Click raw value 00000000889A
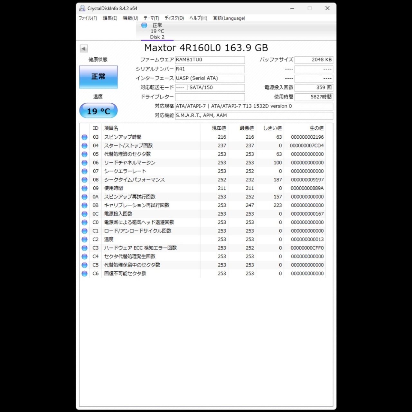This screenshot has height=412, width=412. [x=307, y=188]
